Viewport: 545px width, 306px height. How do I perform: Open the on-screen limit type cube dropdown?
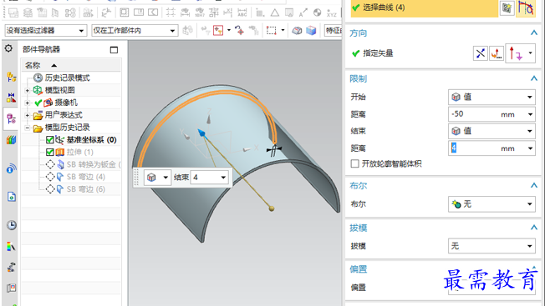click(x=157, y=178)
